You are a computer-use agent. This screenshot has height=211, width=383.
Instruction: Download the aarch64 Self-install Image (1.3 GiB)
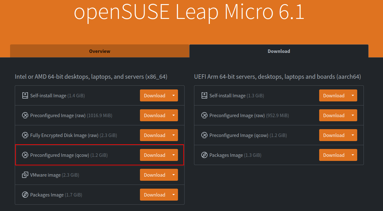[x=334, y=95]
